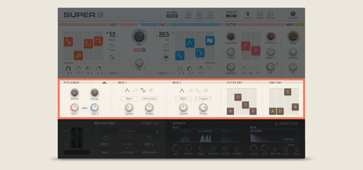Open the Monotrig mode selector in MOD 1
Viewport: 363px width, 170px height.
149,99
